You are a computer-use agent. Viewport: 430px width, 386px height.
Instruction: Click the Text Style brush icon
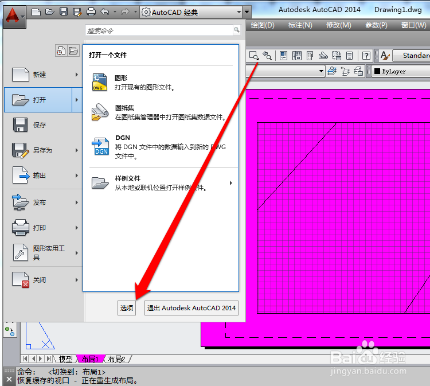(x=385, y=56)
